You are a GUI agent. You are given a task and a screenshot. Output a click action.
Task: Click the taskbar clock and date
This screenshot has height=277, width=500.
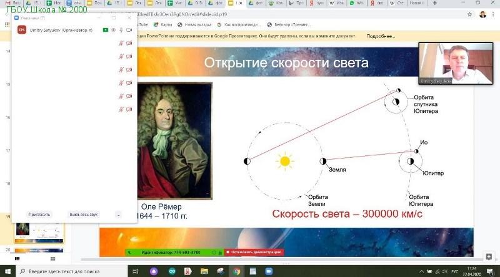tap(472, 271)
